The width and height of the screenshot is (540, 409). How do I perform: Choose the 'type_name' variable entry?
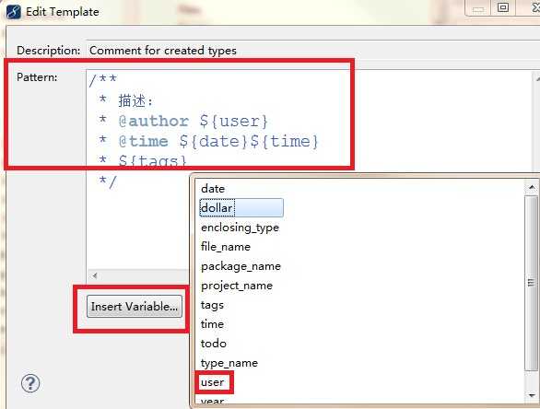(229, 363)
